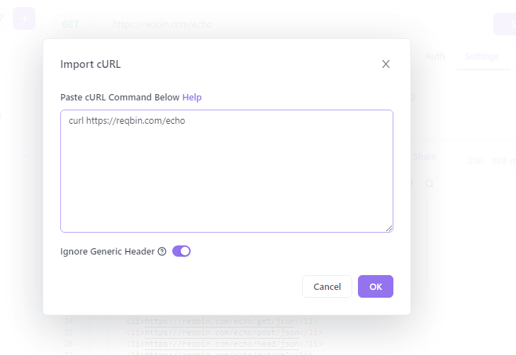The height and width of the screenshot is (355, 516).
Task: Click the faded Send button at top right
Action: (505, 24)
